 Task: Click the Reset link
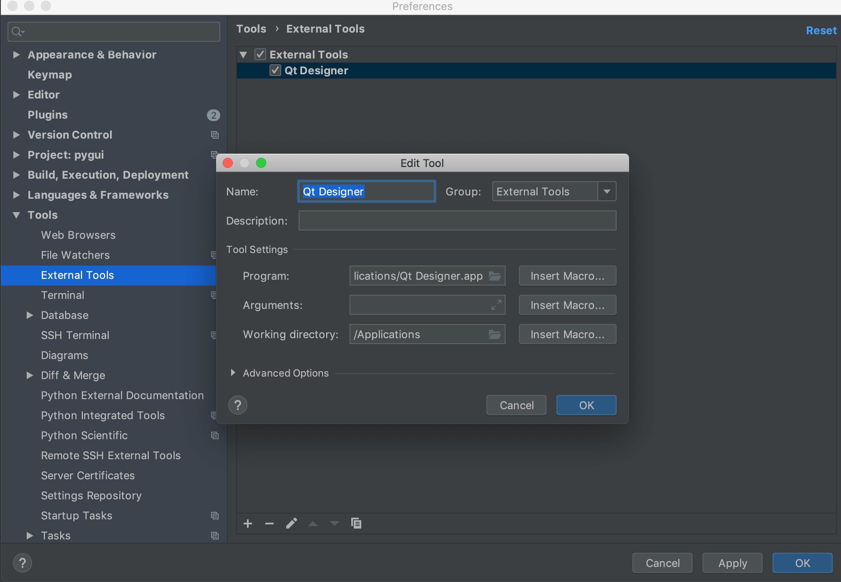[821, 30]
